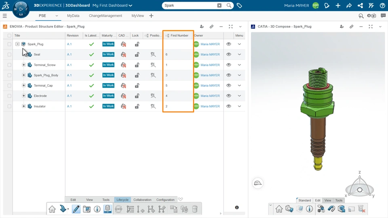Click the remove-list red X icon in CATIA toolbar

click(x=361, y=209)
